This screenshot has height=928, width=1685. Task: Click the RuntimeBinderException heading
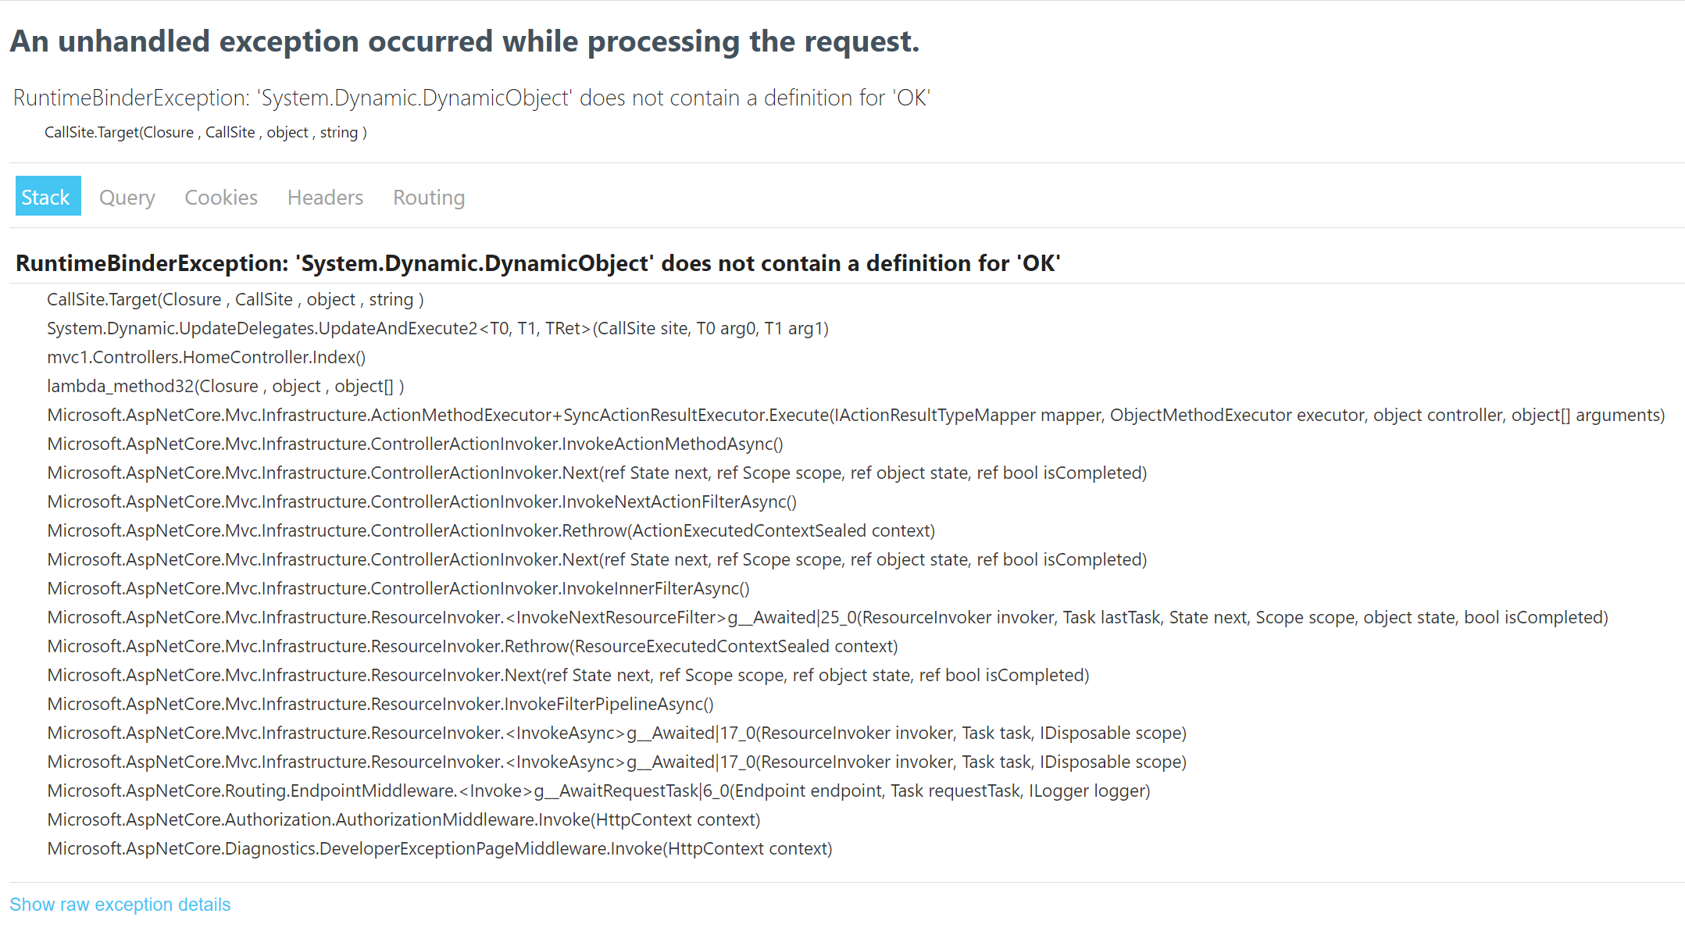pos(537,263)
